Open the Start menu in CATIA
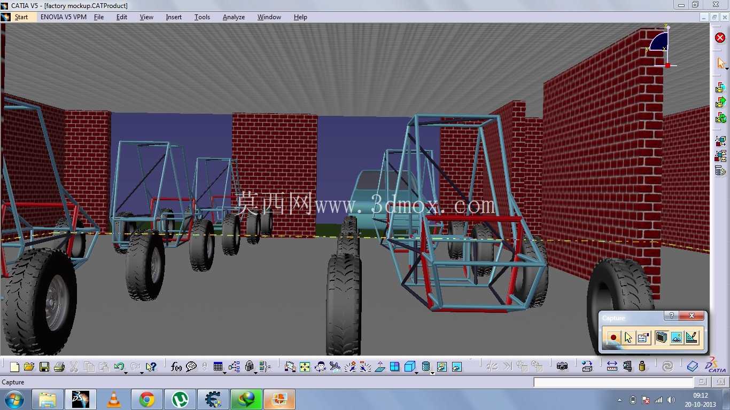Image resolution: width=730 pixels, height=410 pixels. 21,17
